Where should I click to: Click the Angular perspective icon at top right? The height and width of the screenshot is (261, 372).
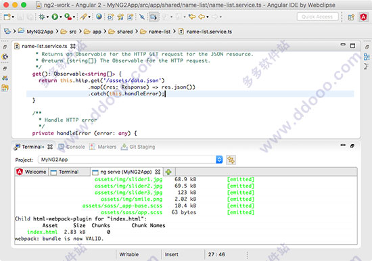coord(363,17)
